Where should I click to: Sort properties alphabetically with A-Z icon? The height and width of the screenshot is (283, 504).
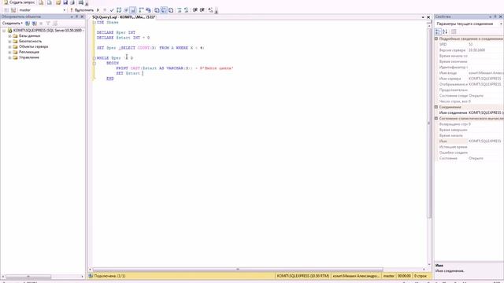pos(445,31)
